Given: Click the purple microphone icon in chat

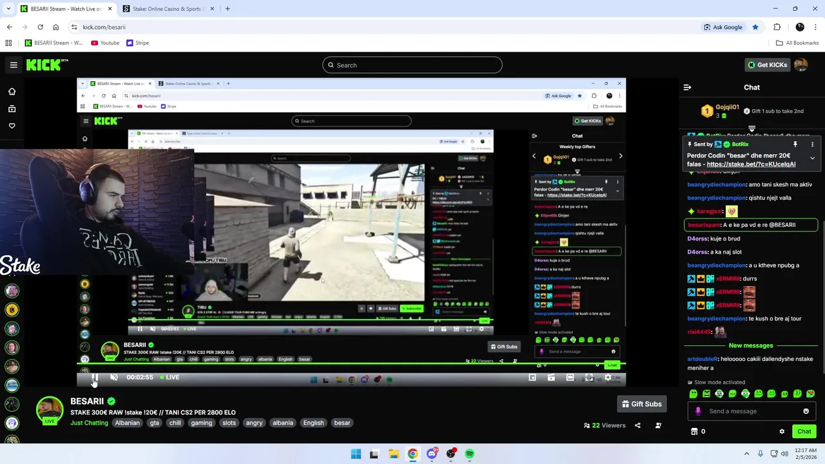Looking at the screenshot, I should tap(697, 411).
